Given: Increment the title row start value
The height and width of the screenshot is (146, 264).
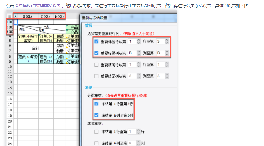Looking at the screenshot, I should 138,40.
